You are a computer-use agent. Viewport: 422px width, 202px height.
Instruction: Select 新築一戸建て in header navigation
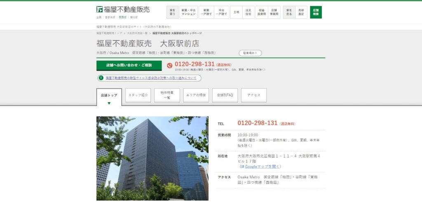click(206, 12)
